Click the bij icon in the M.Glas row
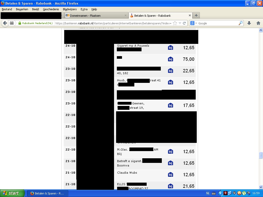Image resolution: width=263 pixels, height=197 pixels. point(171,152)
